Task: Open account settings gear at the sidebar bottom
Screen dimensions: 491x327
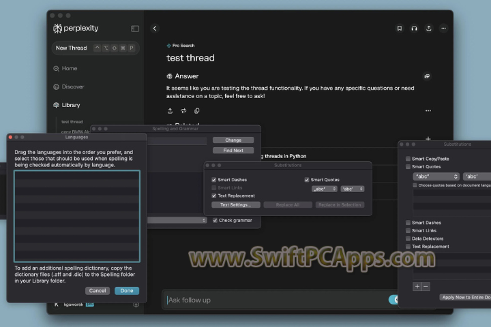Action: click(136, 305)
